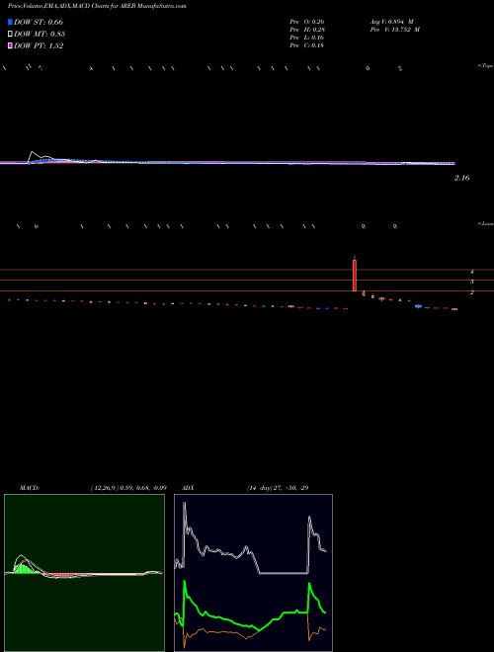Click the white DOW MT legend swatch
This screenshot has height=652, width=494.
(10, 34)
